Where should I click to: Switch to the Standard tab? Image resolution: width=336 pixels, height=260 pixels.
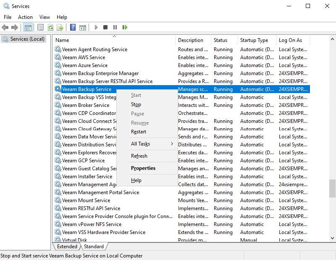point(94,247)
